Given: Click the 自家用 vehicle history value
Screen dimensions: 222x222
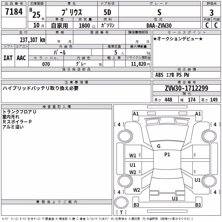Looking at the screenshot, I should [59, 26].
